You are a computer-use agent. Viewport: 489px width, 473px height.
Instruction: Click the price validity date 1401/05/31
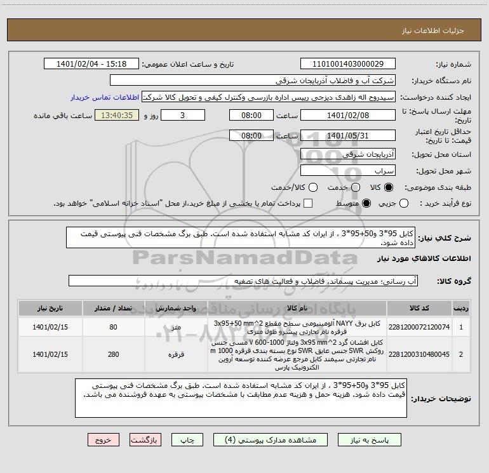coord(348,136)
